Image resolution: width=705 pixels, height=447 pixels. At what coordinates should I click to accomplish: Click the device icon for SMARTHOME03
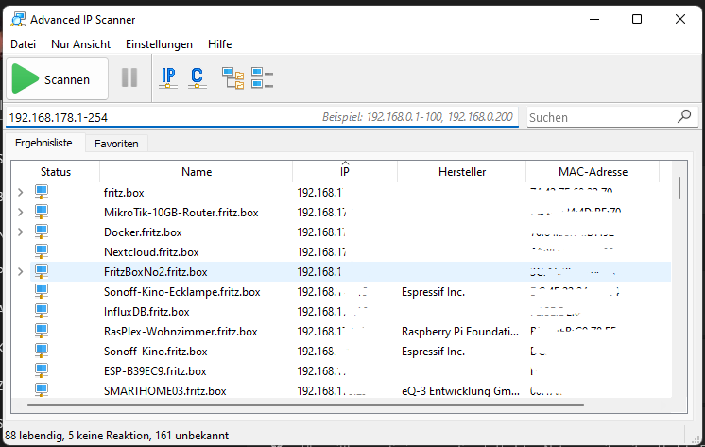pyautogui.click(x=42, y=389)
